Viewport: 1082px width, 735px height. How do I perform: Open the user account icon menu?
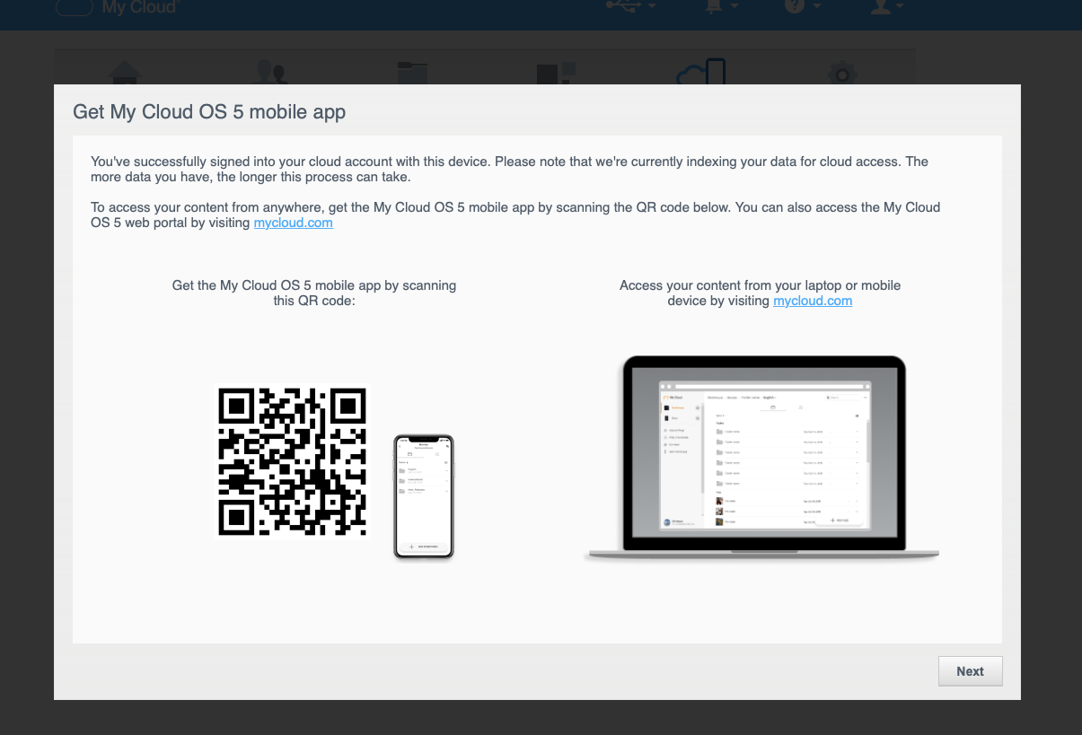[x=882, y=5]
